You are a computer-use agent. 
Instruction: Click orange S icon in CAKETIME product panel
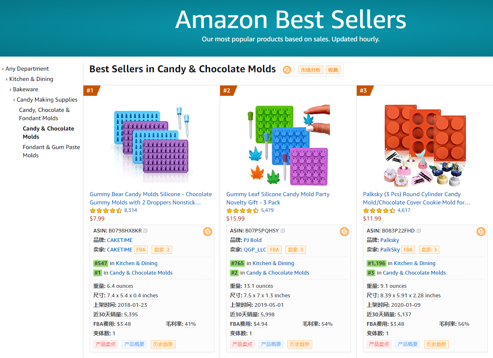coord(208,232)
